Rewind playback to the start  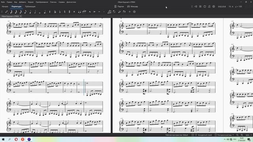click(x=196, y=6)
